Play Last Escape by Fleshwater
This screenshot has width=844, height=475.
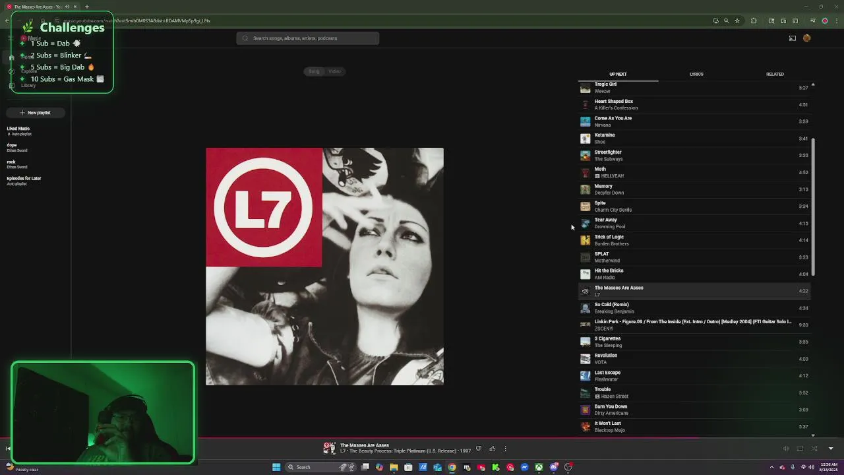point(694,375)
